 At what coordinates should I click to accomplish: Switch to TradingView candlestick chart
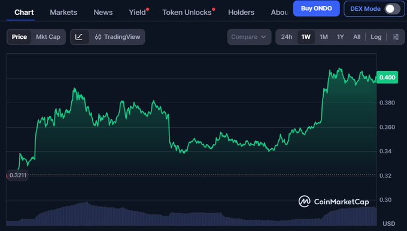117,37
